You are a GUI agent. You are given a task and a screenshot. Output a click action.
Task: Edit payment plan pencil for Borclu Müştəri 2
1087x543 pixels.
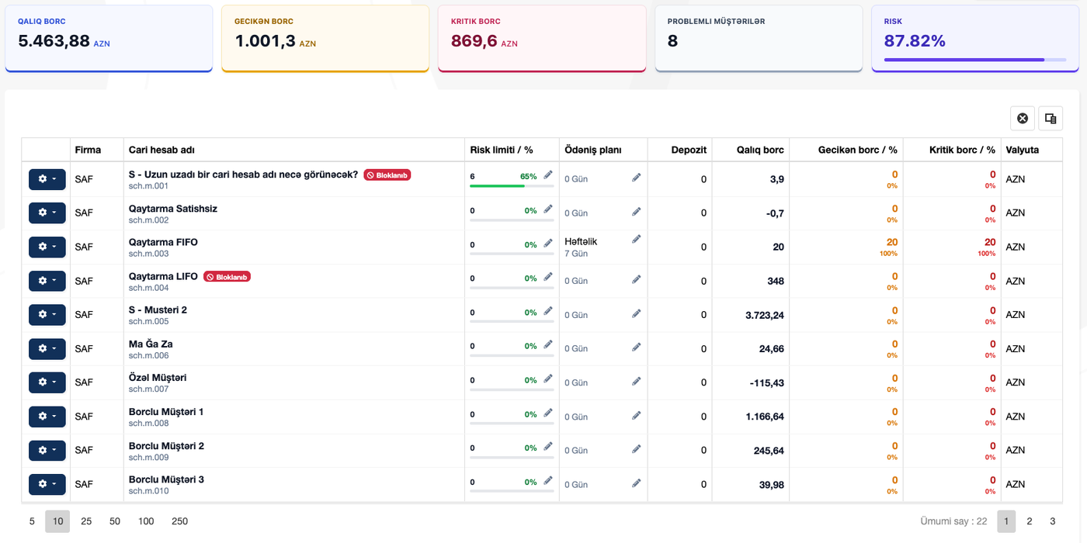[637, 448]
